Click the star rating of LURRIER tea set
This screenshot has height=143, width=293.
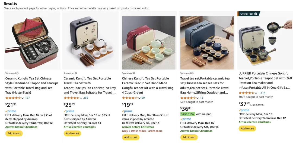point(246,93)
